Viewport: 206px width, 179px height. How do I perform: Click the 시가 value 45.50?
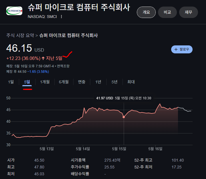click(39, 160)
